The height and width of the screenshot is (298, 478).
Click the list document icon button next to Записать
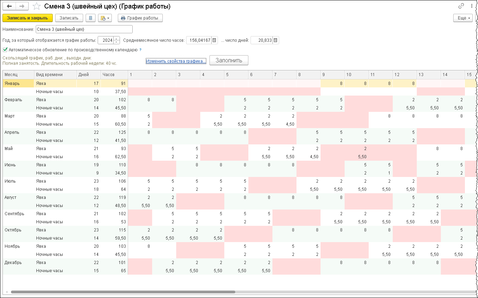pyautogui.click(x=91, y=18)
